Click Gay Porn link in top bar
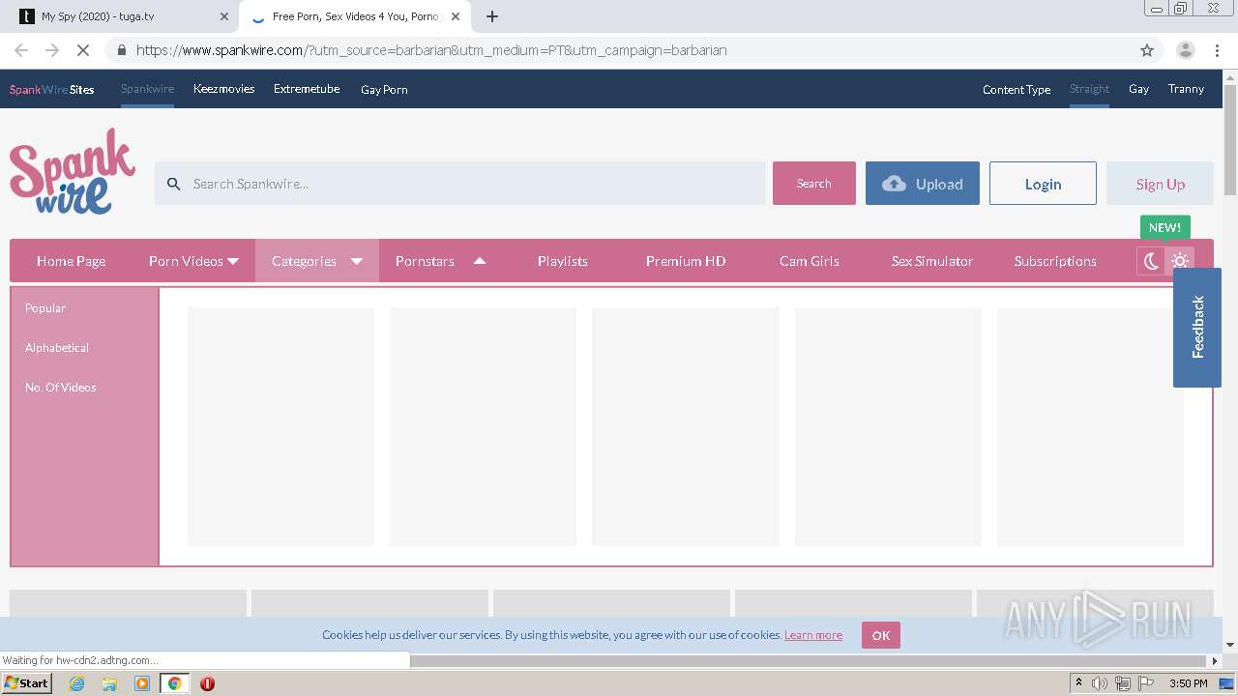 [x=384, y=89]
